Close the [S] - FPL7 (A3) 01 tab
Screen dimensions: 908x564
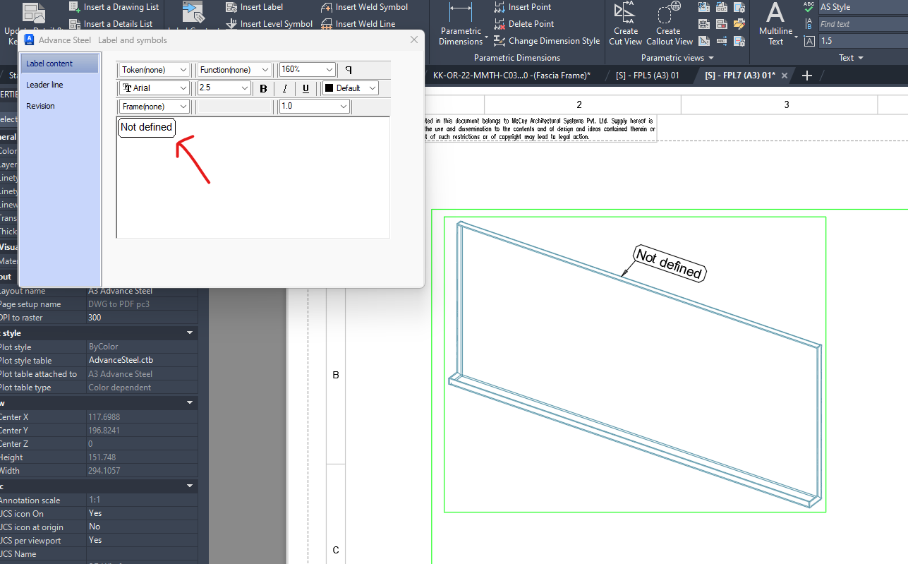pos(785,75)
